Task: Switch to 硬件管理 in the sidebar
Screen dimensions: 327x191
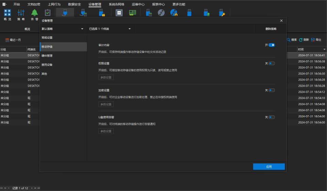Action: pyautogui.click(x=63, y=56)
